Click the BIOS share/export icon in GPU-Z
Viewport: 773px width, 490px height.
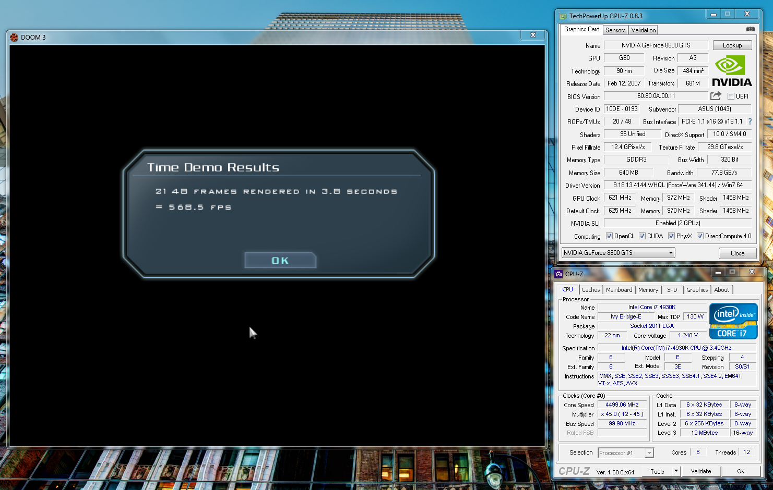tap(716, 96)
